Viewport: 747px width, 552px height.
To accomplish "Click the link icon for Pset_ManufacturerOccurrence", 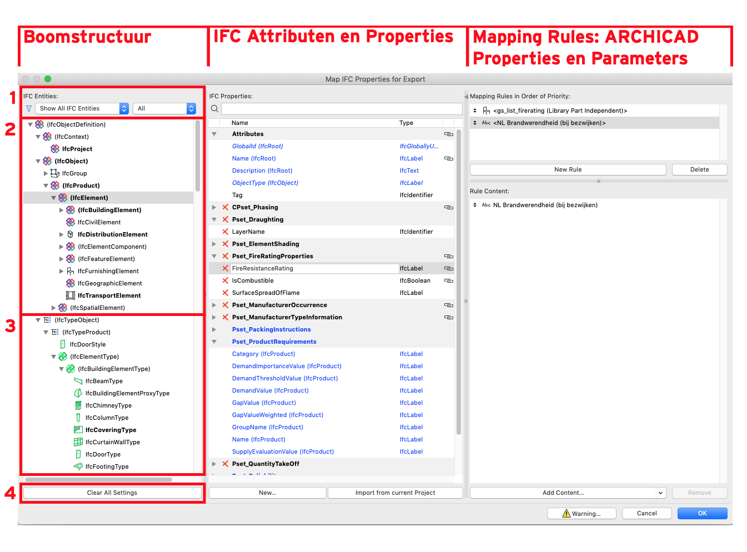I will (x=449, y=305).
